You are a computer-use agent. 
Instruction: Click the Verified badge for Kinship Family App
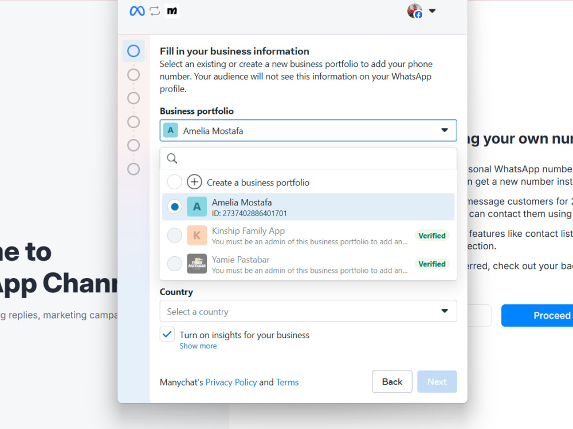coord(432,236)
